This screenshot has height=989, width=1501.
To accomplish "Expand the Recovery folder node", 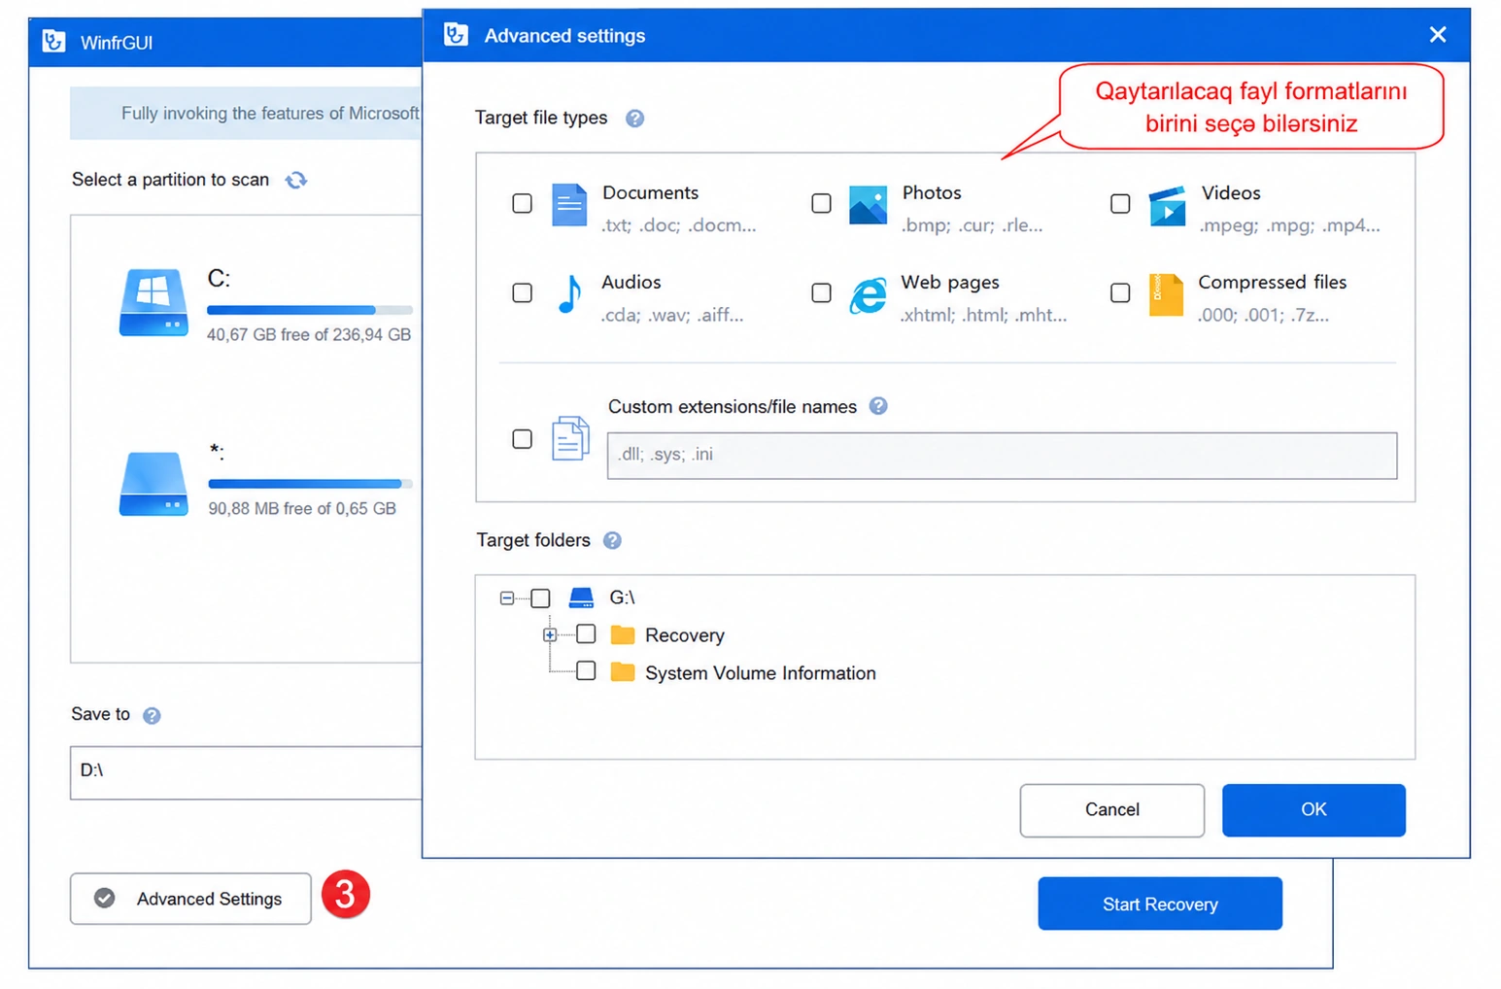I will pos(550,635).
